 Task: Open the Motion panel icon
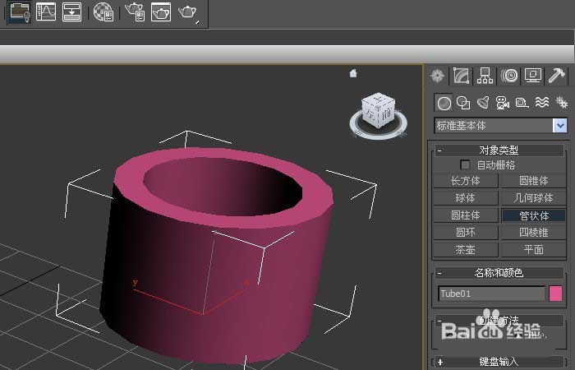pyautogui.click(x=509, y=76)
